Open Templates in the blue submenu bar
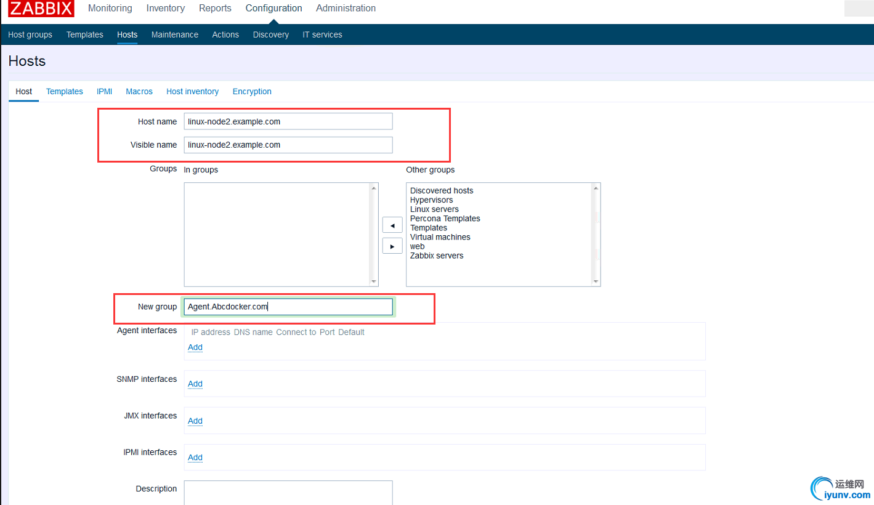This screenshot has width=874, height=505. 85,34
